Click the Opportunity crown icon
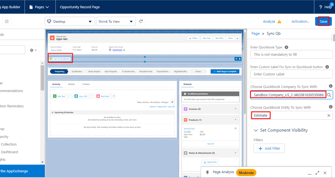 [52, 38]
